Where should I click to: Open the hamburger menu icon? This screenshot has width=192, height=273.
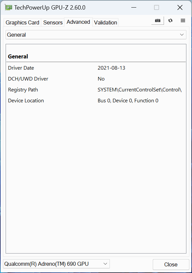pos(183,20)
